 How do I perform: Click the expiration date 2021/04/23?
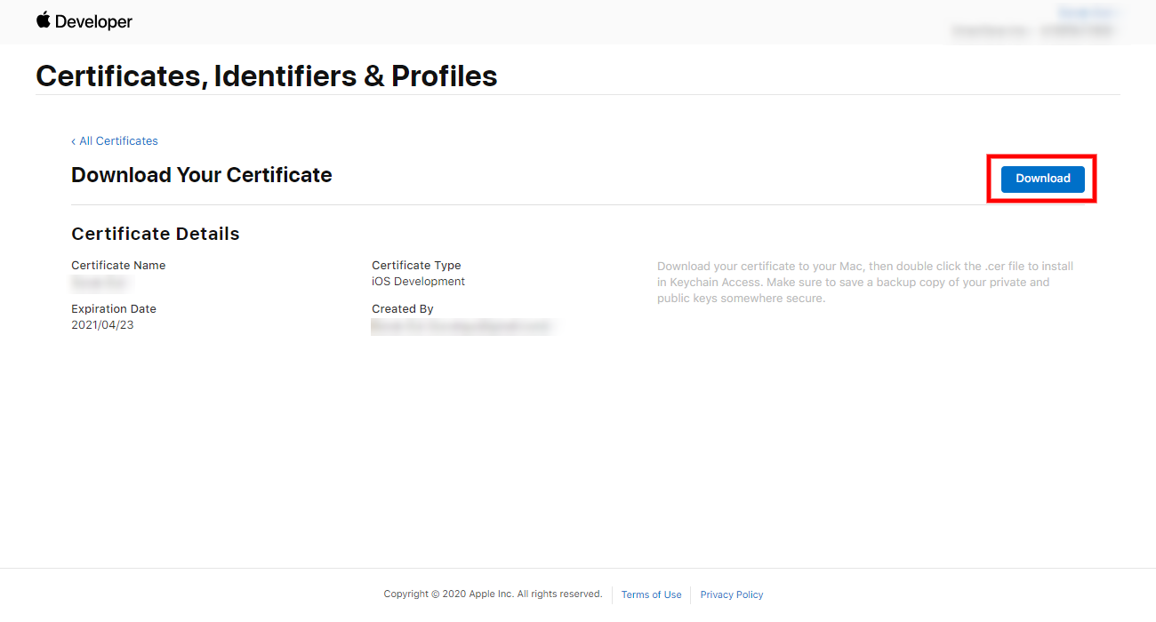coord(102,325)
